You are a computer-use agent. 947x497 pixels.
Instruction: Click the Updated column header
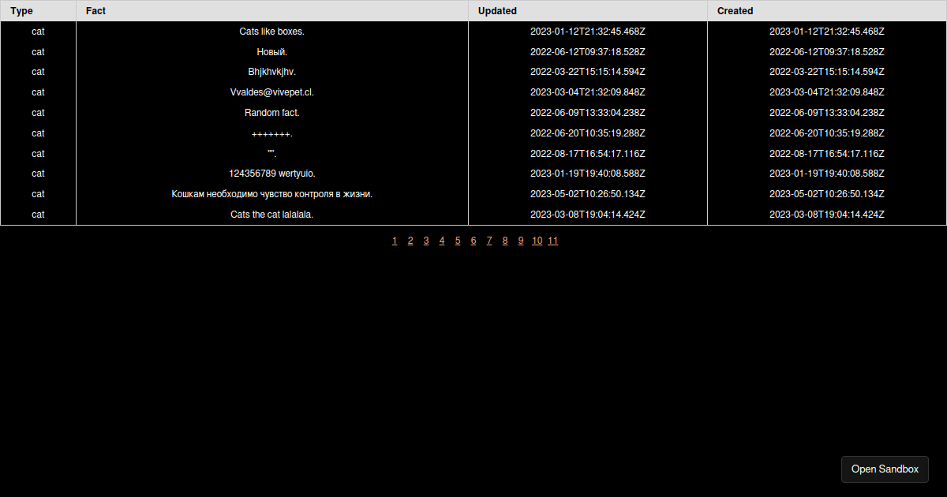click(x=497, y=11)
